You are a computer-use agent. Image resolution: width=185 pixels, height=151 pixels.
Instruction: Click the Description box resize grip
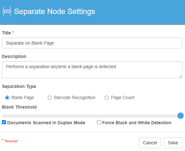coord(181,76)
